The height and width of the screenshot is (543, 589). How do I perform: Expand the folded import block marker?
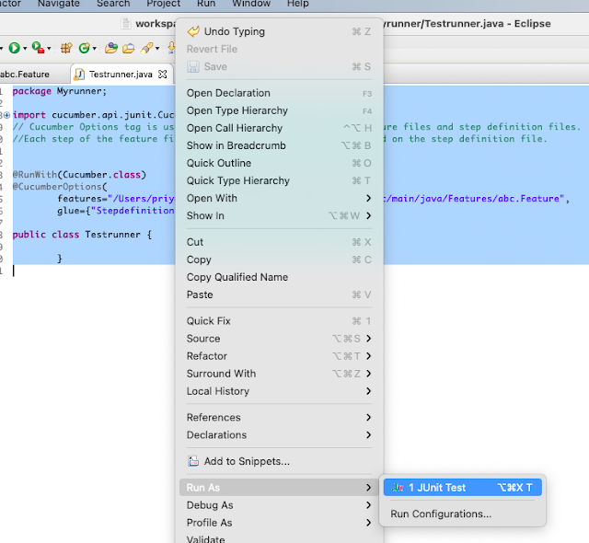tap(6, 115)
